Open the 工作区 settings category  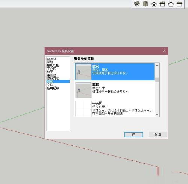point(52,69)
